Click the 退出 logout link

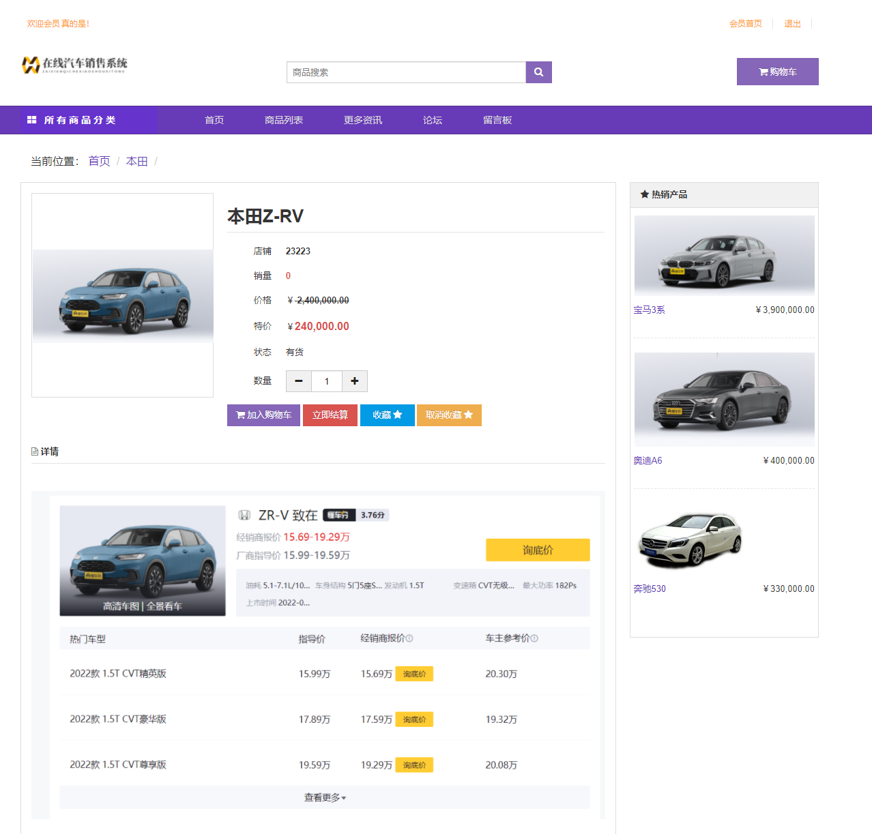792,24
